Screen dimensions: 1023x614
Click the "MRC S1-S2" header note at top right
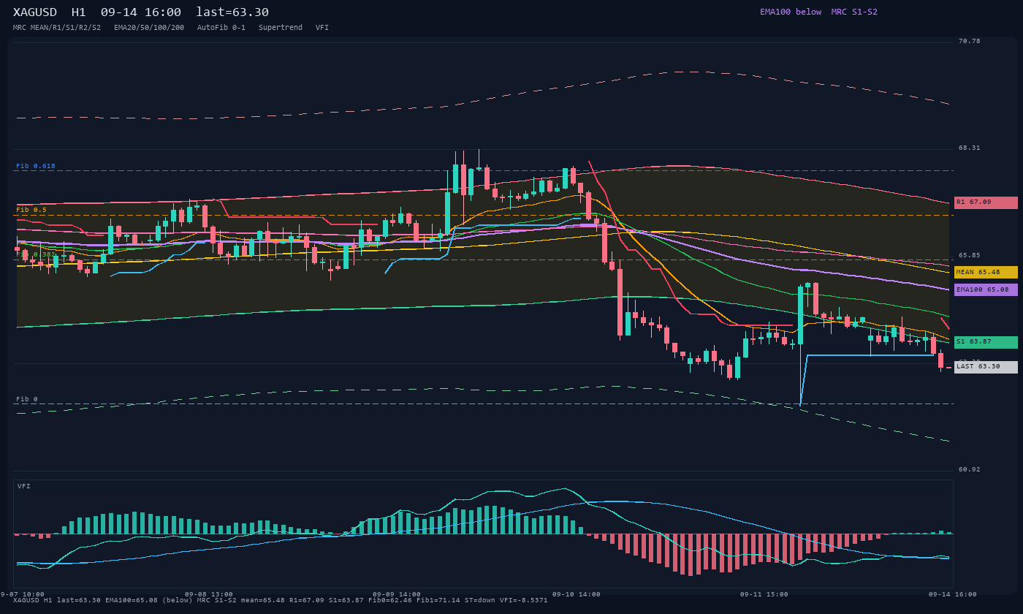[854, 12]
